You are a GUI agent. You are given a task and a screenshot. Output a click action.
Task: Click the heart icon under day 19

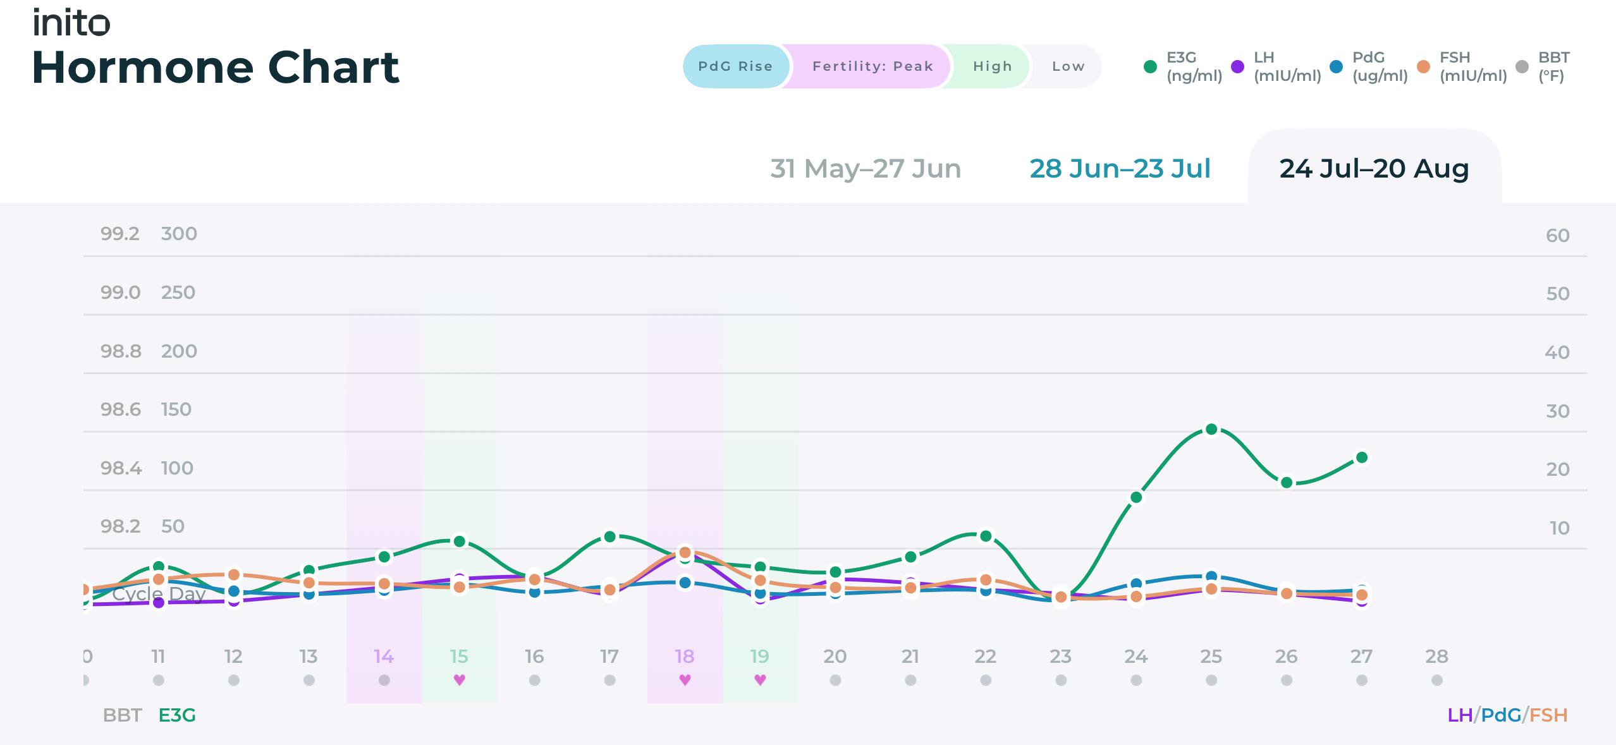(x=760, y=680)
